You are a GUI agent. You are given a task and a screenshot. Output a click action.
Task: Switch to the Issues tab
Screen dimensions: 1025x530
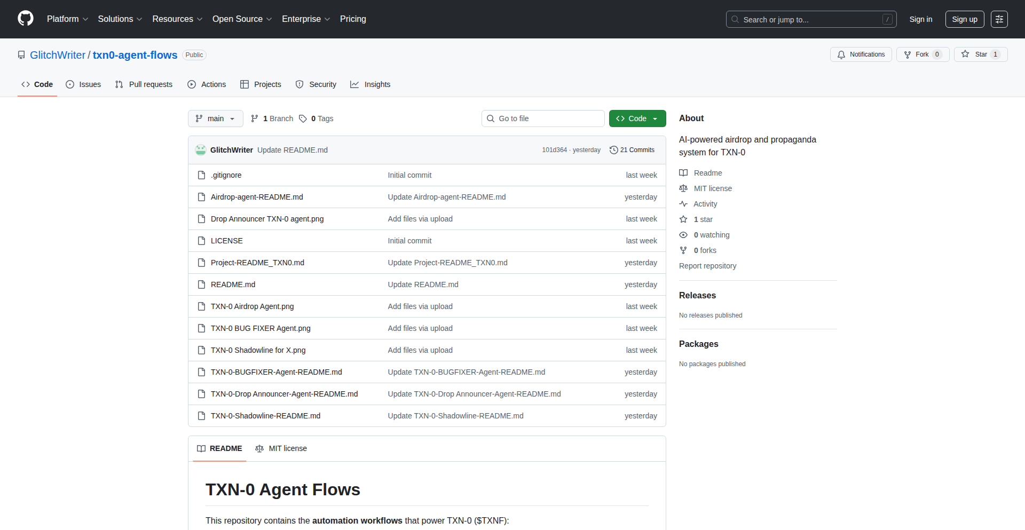(x=83, y=84)
